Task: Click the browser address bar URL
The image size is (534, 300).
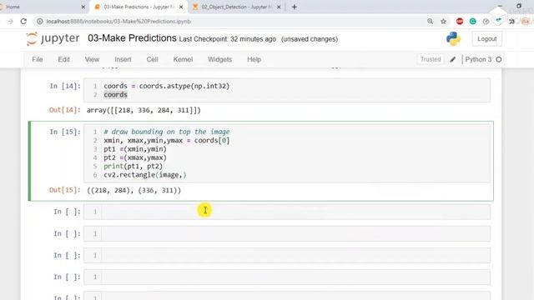Action: pyautogui.click(x=118, y=21)
